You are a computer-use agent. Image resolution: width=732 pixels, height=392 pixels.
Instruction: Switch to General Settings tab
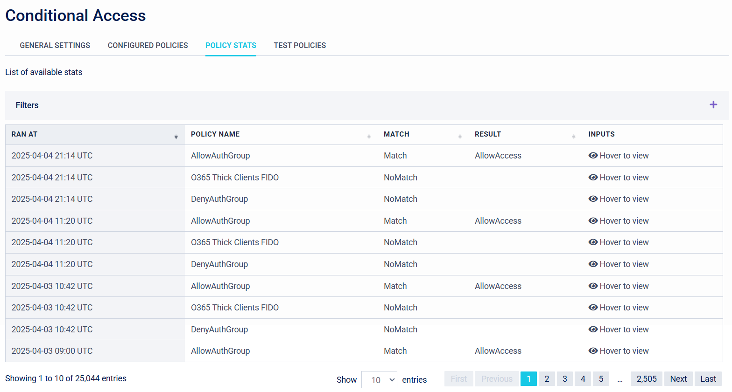click(x=55, y=46)
